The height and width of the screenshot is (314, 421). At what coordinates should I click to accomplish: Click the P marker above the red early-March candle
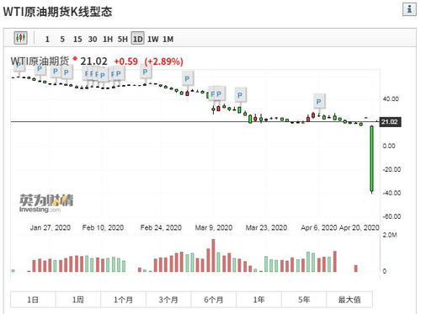tap(187, 79)
